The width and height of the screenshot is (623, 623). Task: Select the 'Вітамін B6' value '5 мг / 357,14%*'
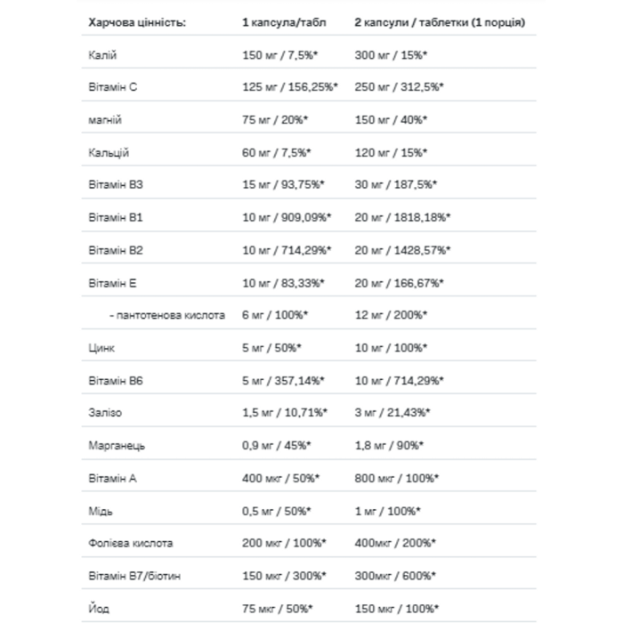283,381
